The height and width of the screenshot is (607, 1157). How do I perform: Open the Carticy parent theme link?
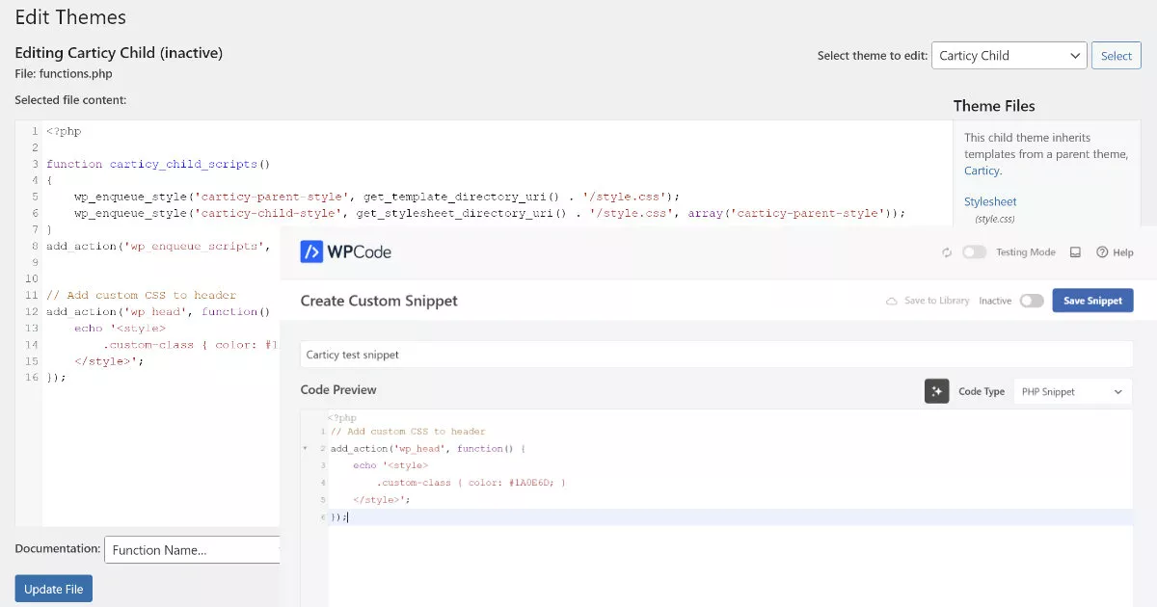(982, 171)
